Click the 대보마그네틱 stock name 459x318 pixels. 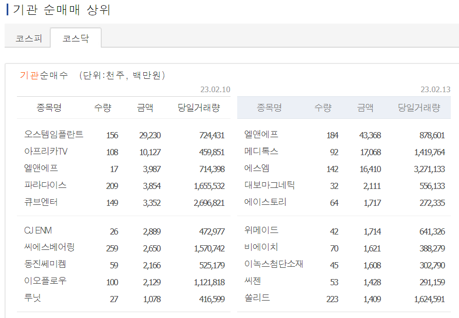coord(270,185)
